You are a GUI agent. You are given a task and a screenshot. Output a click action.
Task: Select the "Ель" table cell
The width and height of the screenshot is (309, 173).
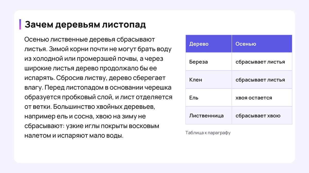(209, 98)
